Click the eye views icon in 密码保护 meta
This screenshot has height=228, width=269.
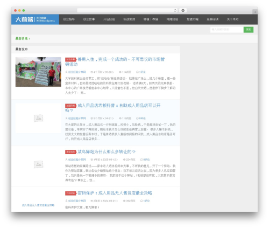[124, 201]
